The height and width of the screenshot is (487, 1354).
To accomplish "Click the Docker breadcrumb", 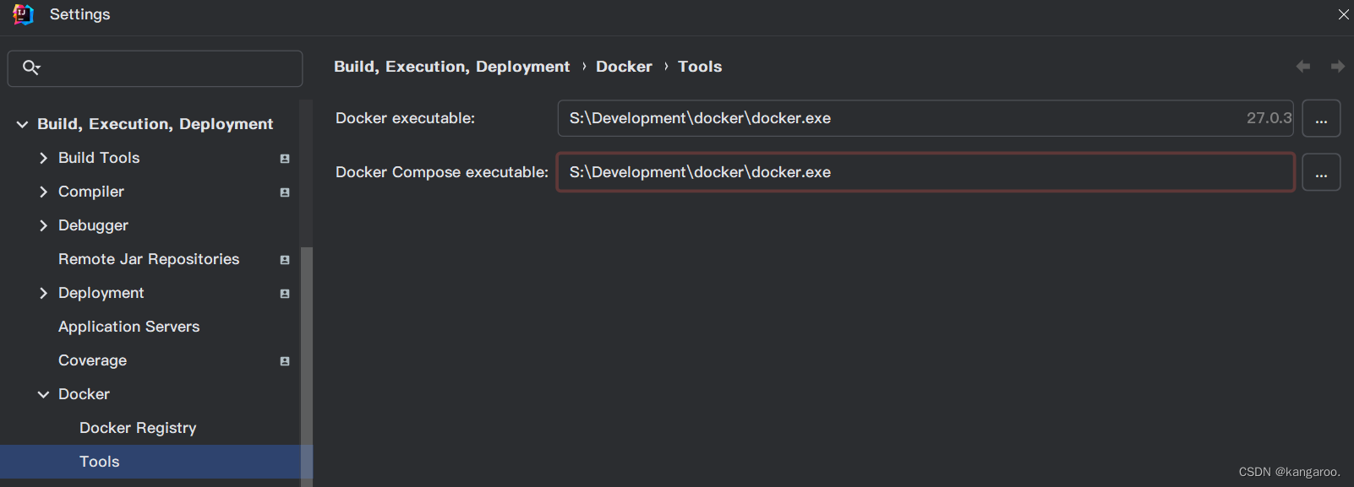I will (x=624, y=67).
